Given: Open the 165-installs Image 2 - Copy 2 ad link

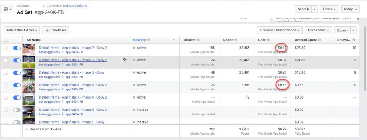Looking at the screenshot, I should coord(73,47).
